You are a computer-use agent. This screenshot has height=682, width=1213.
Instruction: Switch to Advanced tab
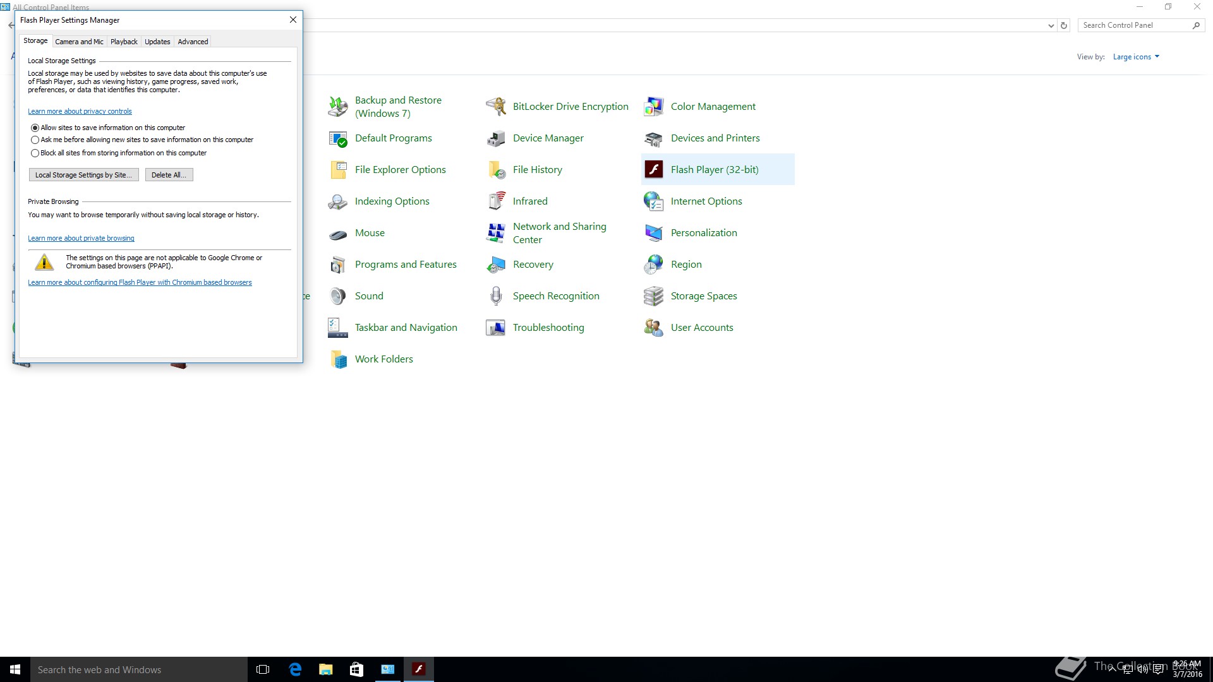(193, 42)
